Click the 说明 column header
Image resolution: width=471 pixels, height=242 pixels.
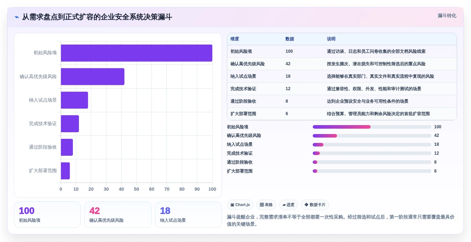(331, 39)
